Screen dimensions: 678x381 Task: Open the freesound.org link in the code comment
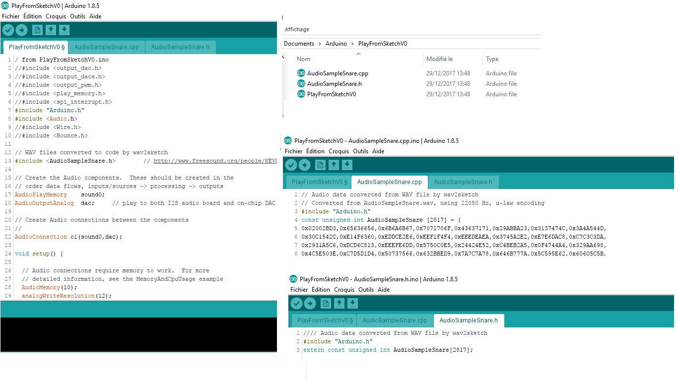(215, 161)
